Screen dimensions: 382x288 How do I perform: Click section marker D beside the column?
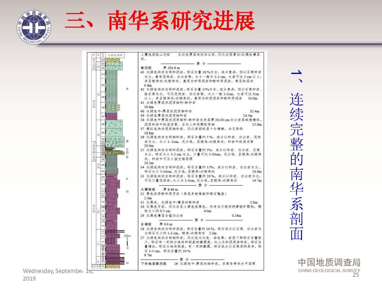pos(127,153)
